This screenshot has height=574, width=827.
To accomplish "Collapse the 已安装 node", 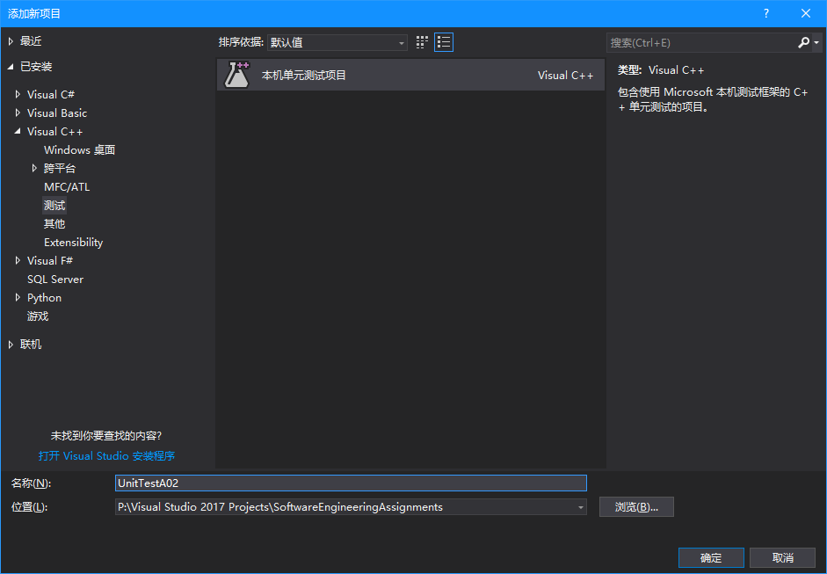I will coord(11,67).
